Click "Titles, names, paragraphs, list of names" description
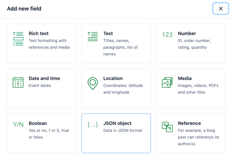233x160 pixels. pyautogui.click(x=121, y=48)
